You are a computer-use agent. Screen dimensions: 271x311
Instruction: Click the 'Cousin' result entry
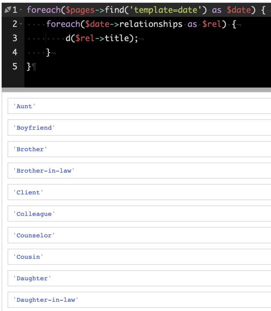(x=28, y=257)
